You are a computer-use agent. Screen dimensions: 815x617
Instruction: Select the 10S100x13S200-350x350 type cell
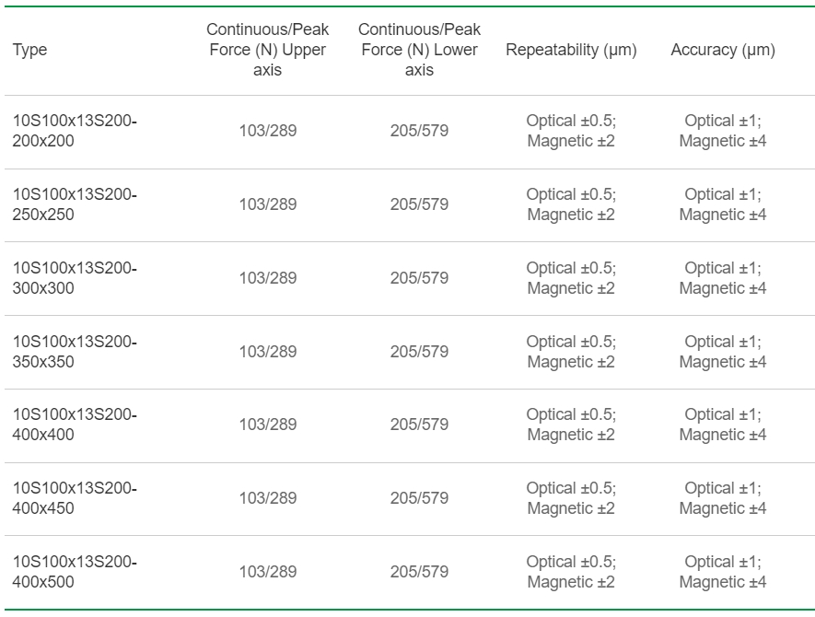[x=75, y=352]
